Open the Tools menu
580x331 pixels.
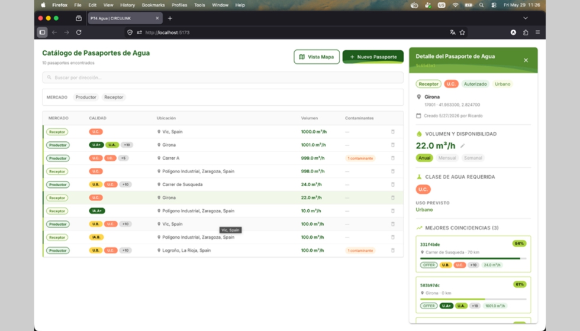point(199,5)
